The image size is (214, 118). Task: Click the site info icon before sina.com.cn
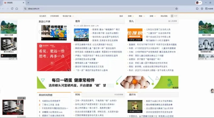pyautogui.click(x=25, y=9)
